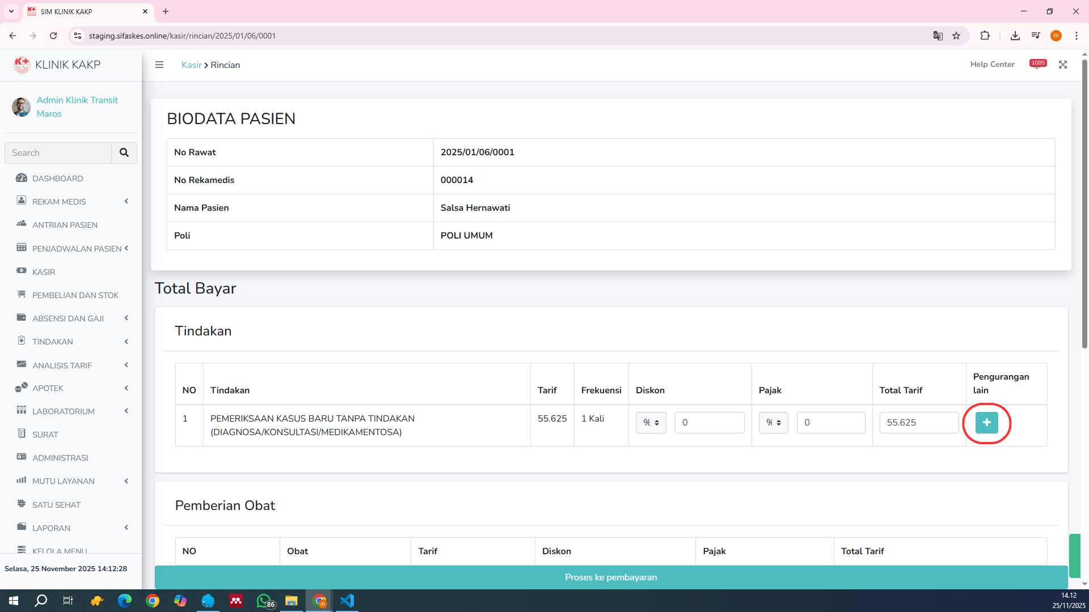This screenshot has width=1089, height=612.
Task: Click the Diskon value input field
Action: [709, 423]
